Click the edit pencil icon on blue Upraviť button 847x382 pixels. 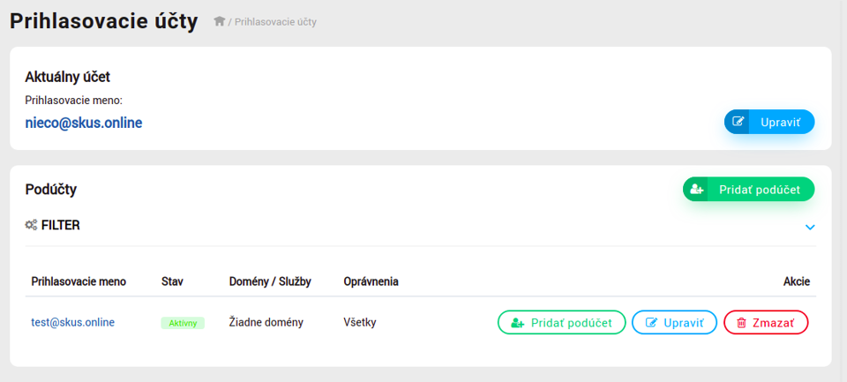click(738, 122)
